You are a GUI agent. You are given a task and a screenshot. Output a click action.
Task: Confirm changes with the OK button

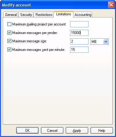[27, 131]
